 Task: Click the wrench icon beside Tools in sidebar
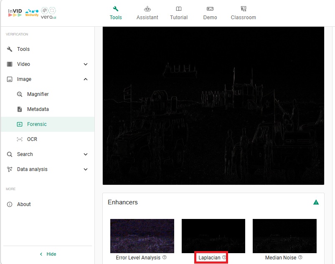[10, 49]
